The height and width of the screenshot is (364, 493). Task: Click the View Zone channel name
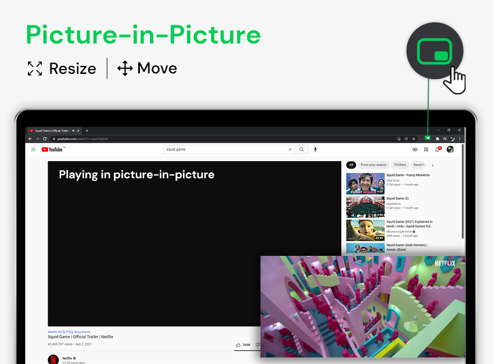coord(393,180)
